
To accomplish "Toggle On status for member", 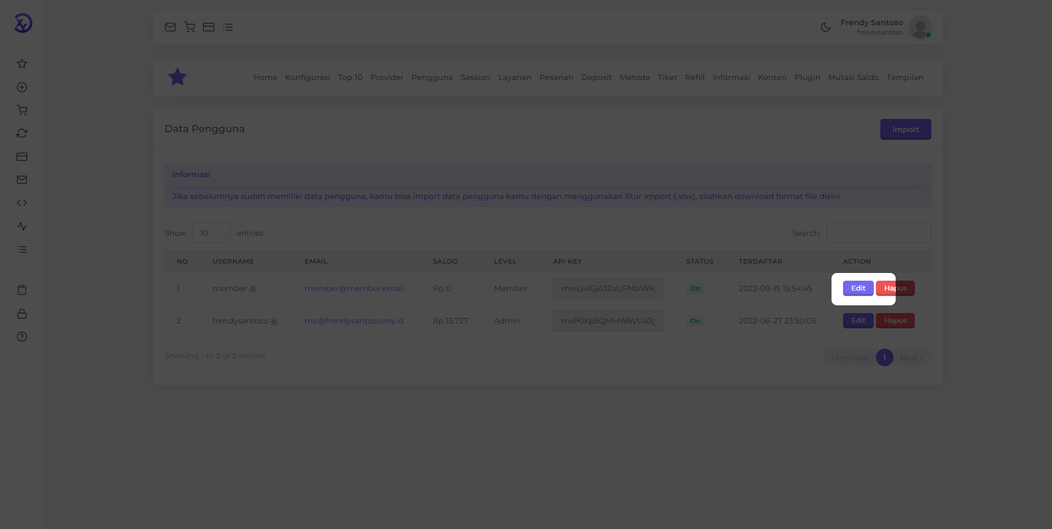I will (695, 288).
